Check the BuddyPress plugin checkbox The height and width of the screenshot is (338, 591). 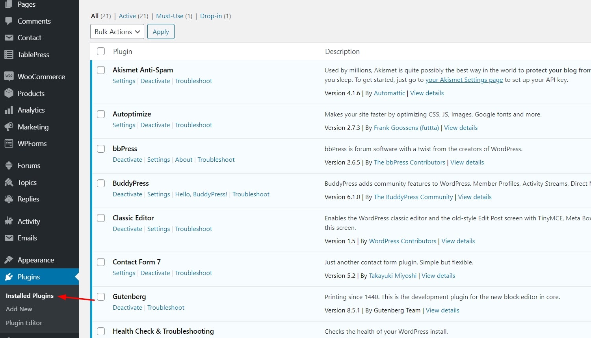(x=101, y=183)
